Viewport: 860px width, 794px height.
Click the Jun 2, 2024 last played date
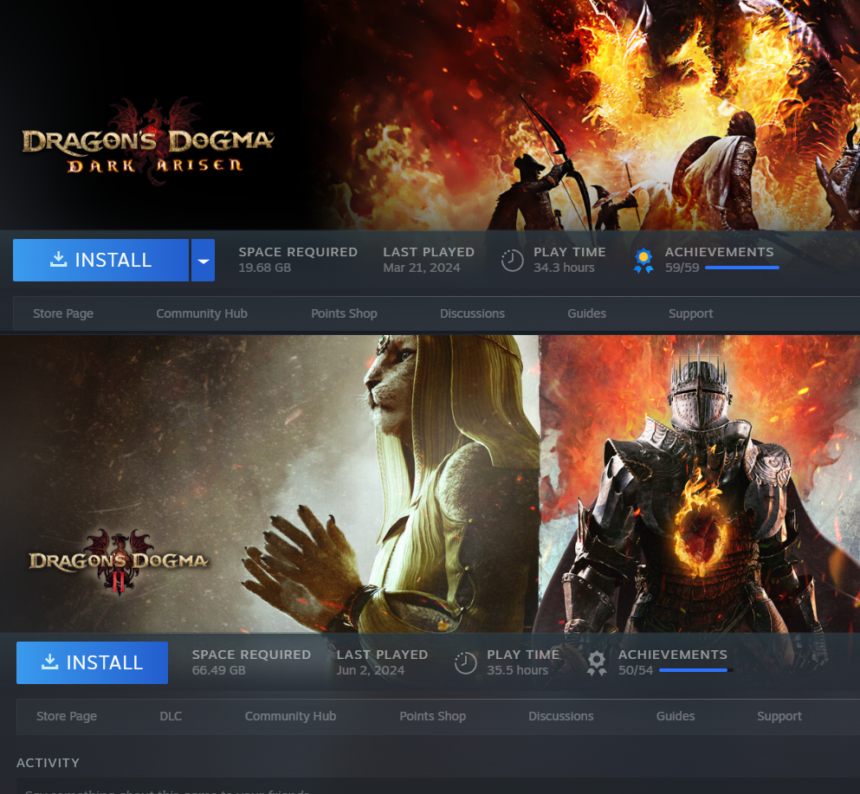(x=370, y=670)
